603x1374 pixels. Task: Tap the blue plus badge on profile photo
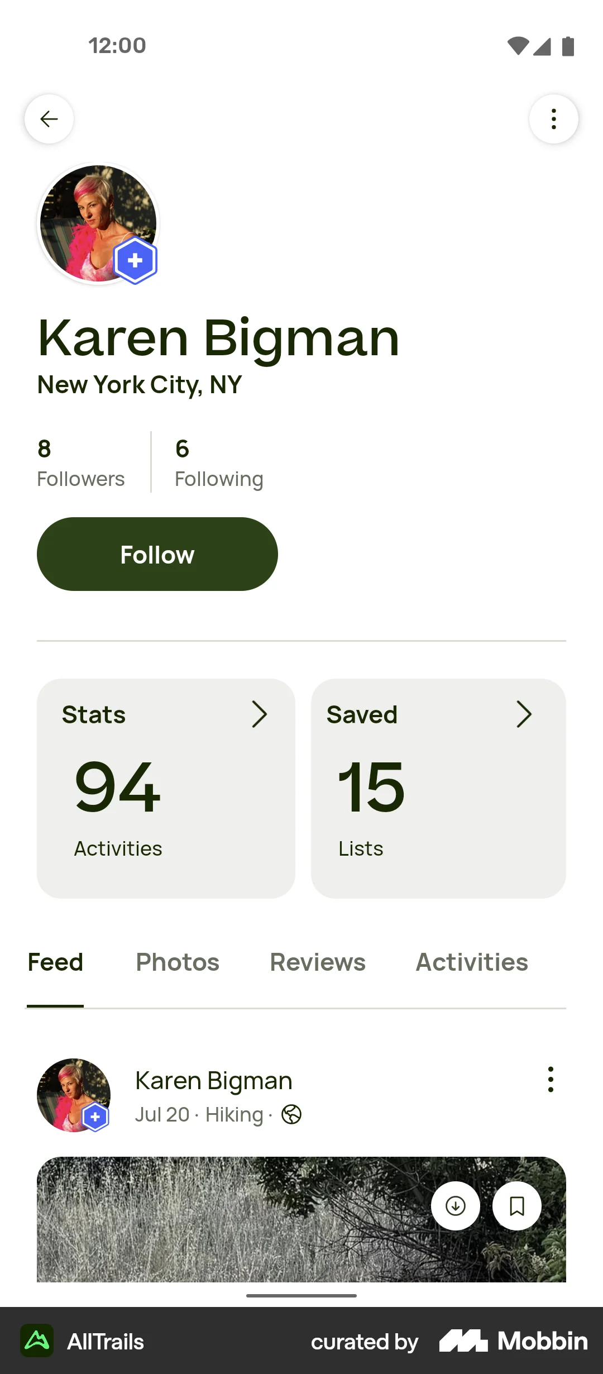[x=135, y=260]
